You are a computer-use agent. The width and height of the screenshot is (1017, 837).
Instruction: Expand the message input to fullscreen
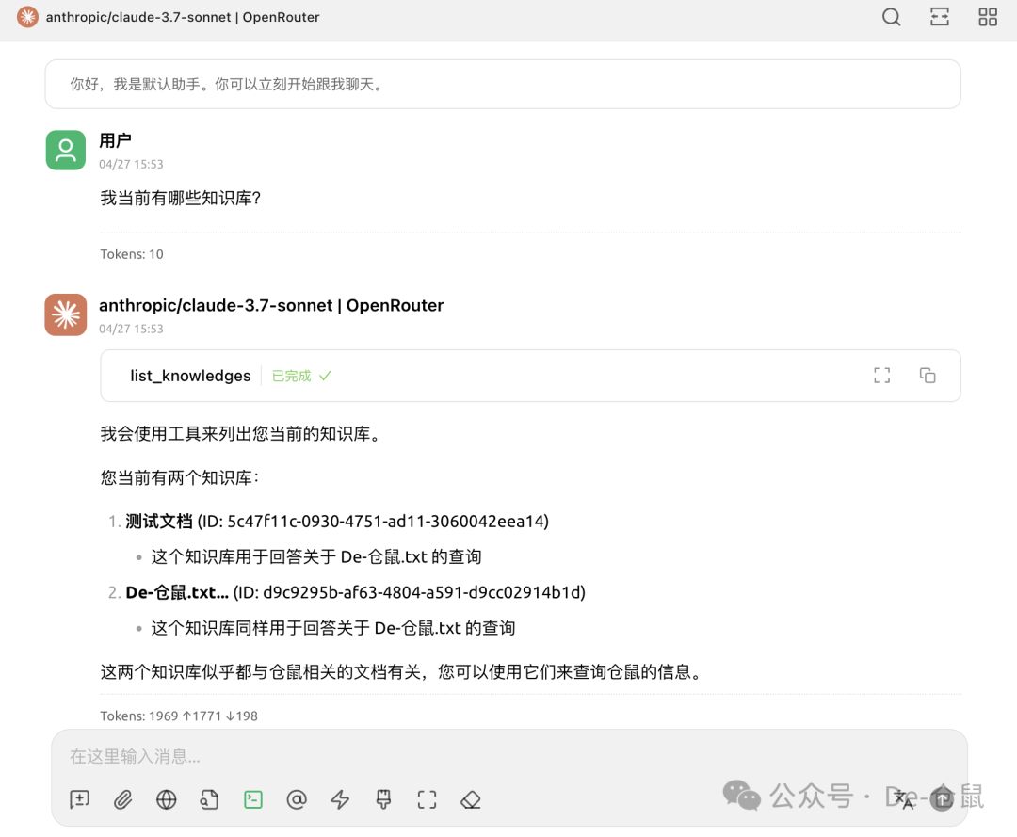pos(426,799)
